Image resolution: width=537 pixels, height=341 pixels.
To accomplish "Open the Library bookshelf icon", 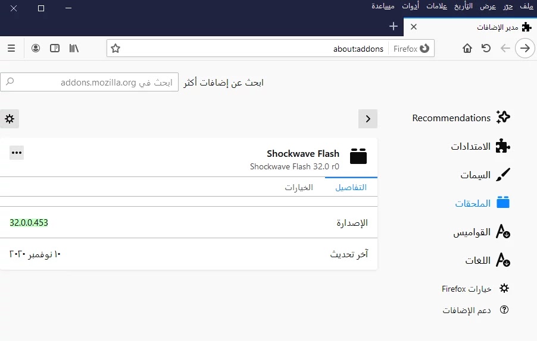I will pos(74,48).
